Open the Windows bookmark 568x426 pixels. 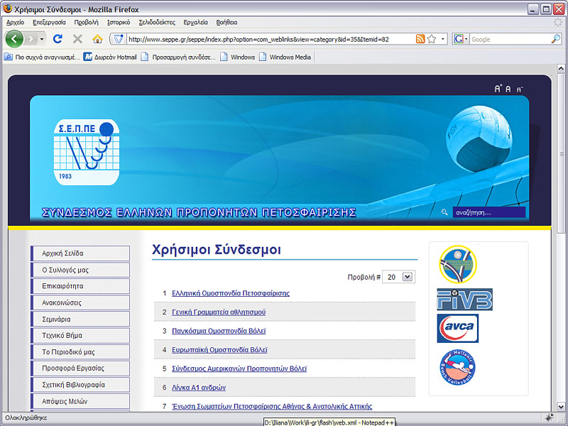tap(238, 57)
